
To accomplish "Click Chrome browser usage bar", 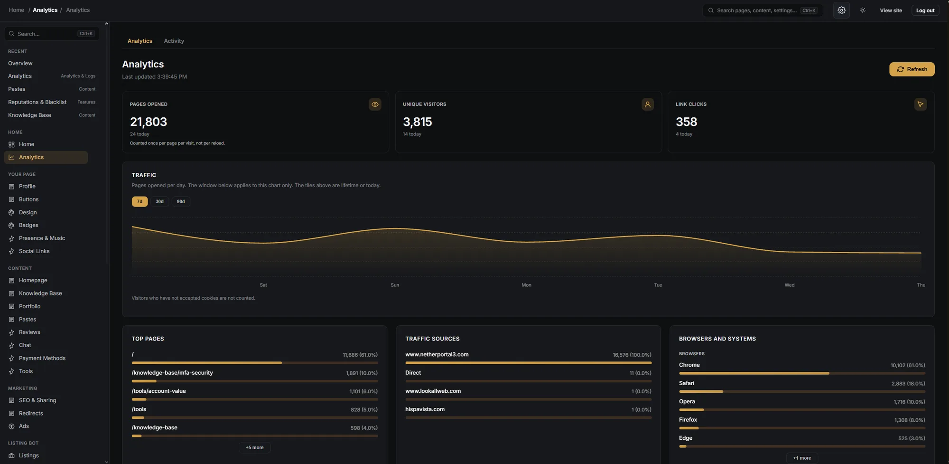I will click(802, 374).
